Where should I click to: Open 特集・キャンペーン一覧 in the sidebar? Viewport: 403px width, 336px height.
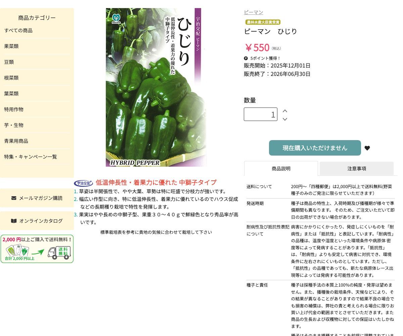point(30,157)
